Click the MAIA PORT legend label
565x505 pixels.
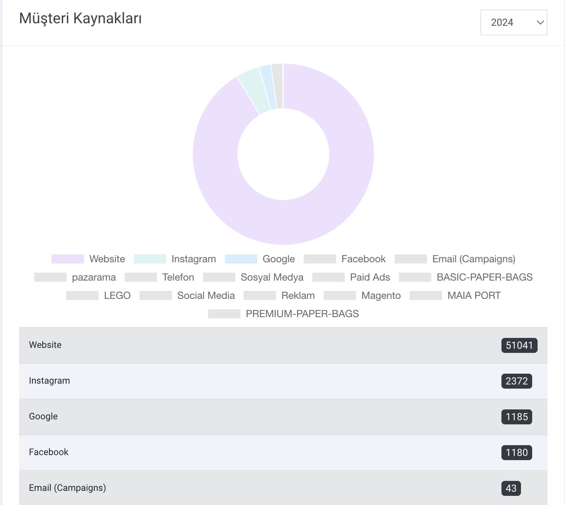click(474, 296)
